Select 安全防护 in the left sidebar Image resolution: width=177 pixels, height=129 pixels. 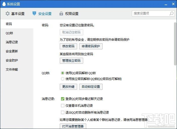(x=17, y=60)
